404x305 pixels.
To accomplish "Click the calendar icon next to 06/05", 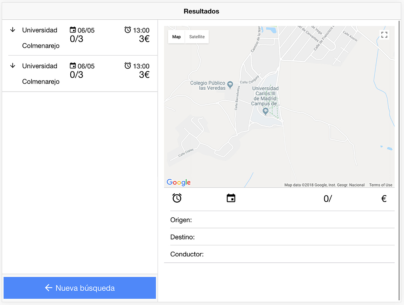I will click(72, 30).
